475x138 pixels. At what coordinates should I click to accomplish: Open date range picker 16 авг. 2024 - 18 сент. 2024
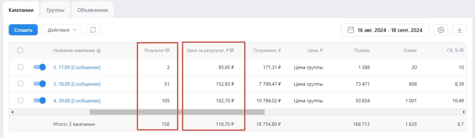385,30
